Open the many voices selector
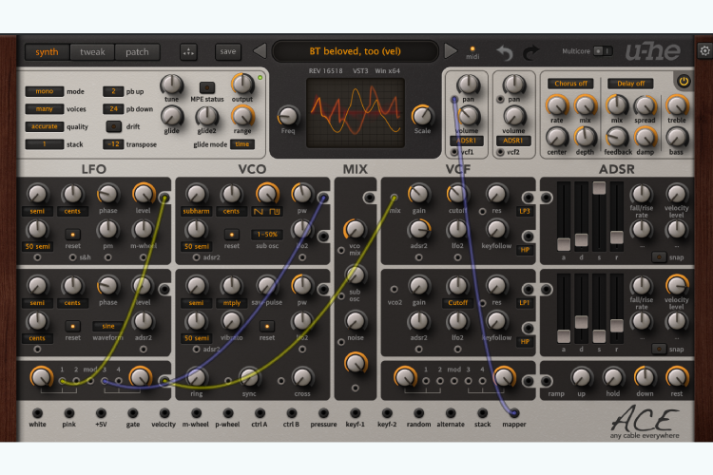 tap(44, 109)
